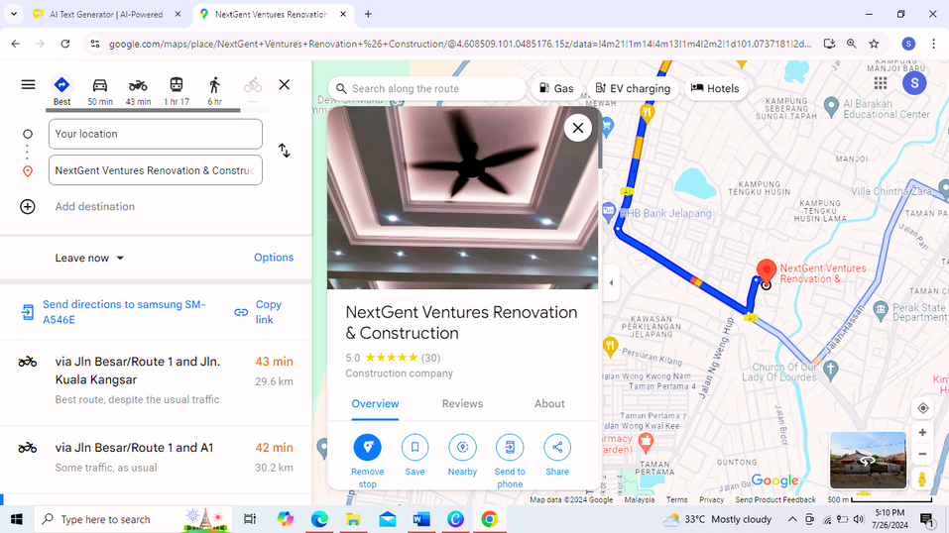Zoom out on the map
Viewport: 949px width, 533px height.
click(x=922, y=454)
